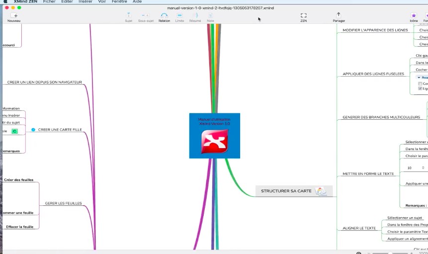The height and width of the screenshot is (254, 428).
Task: Open the Note tool
Action: pyautogui.click(x=210, y=17)
